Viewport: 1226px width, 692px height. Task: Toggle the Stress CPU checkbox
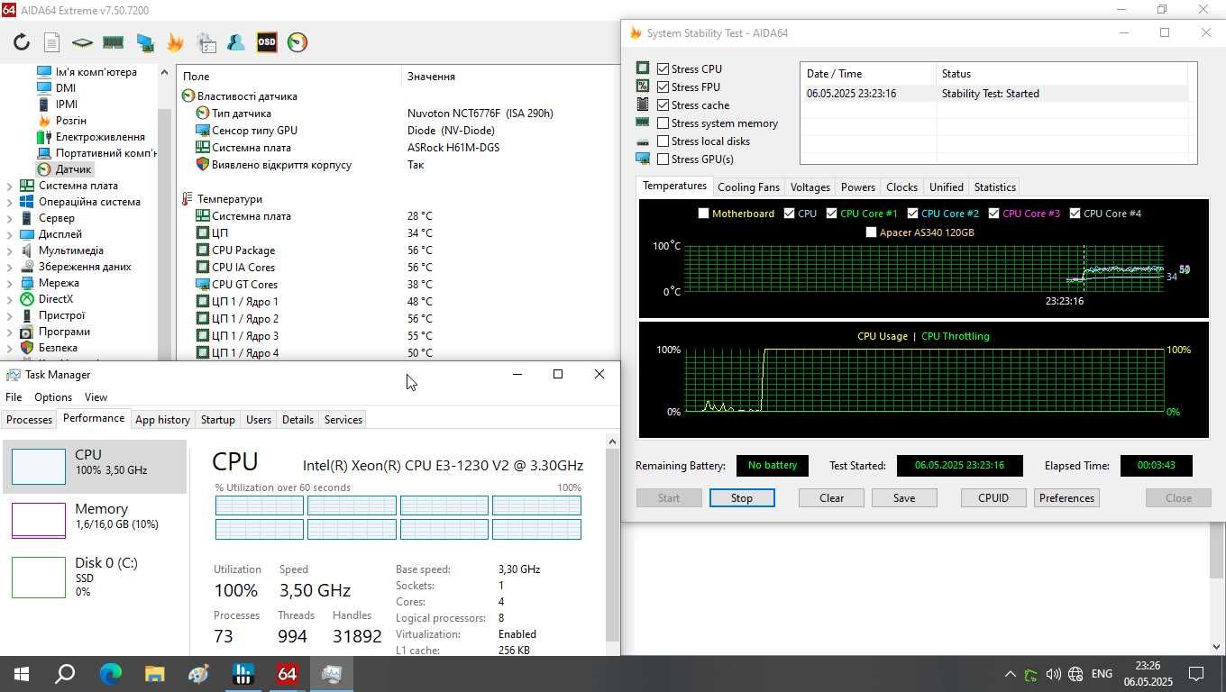tap(663, 69)
